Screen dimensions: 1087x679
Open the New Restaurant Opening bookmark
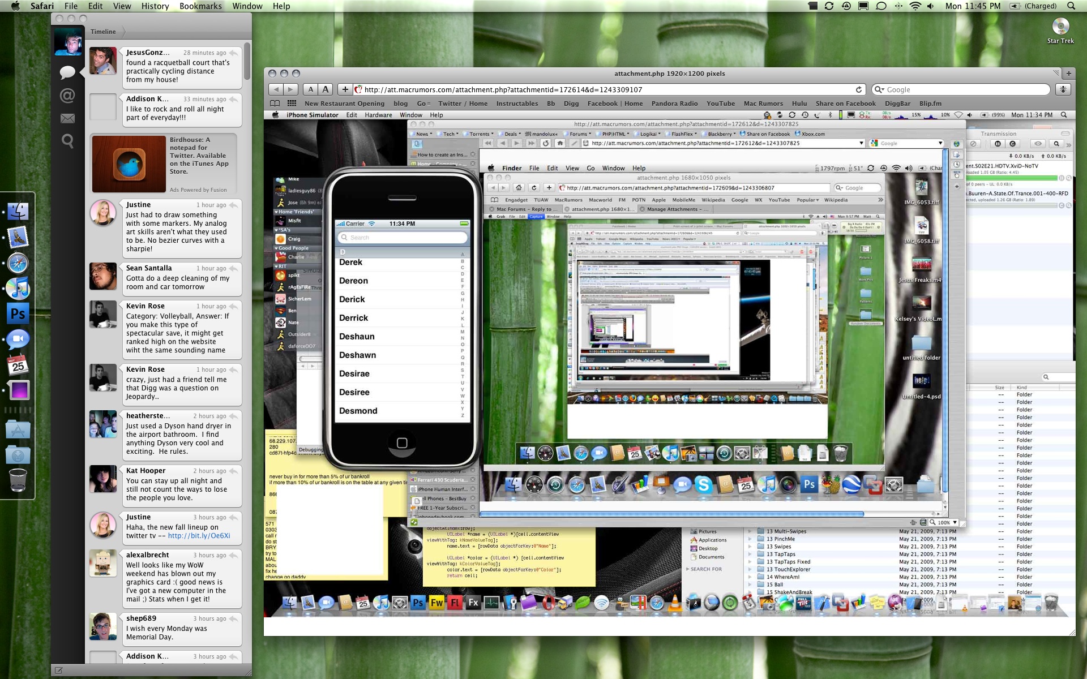[344, 104]
